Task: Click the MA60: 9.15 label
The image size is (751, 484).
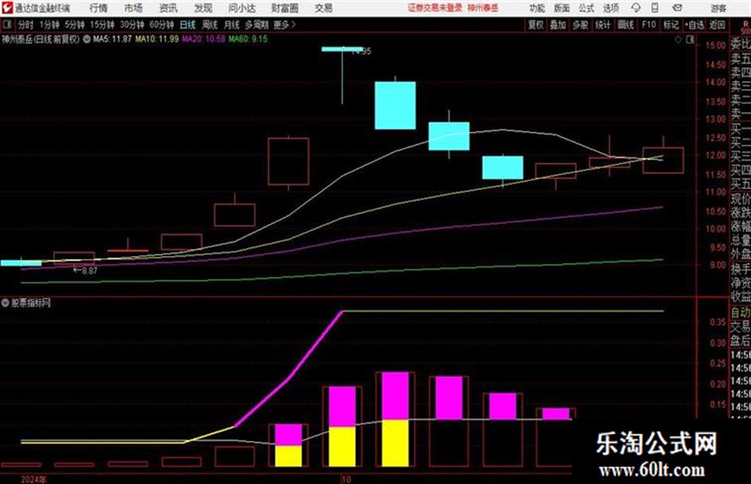Action: click(248, 39)
